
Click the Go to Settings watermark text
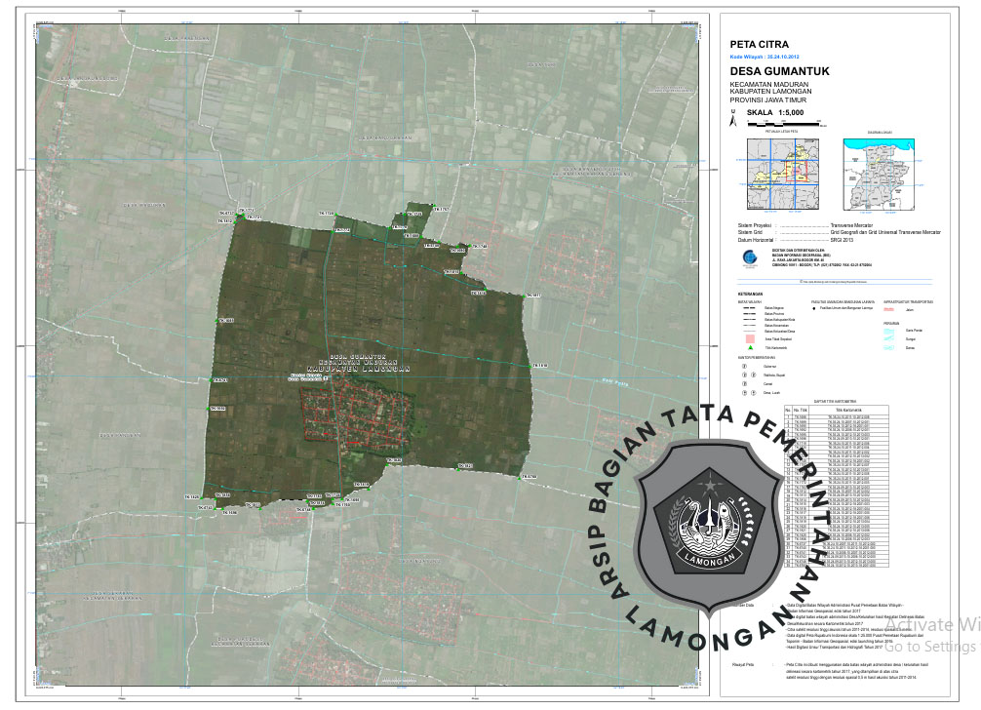[929, 647]
